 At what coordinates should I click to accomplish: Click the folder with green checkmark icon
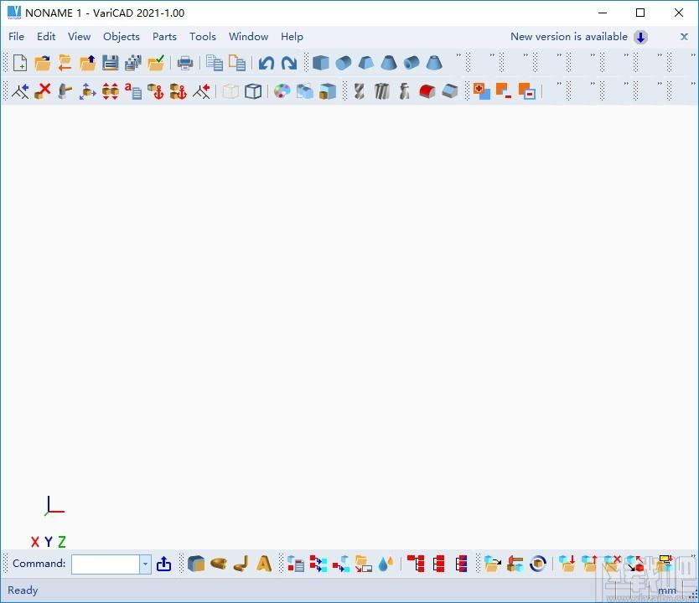156,63
